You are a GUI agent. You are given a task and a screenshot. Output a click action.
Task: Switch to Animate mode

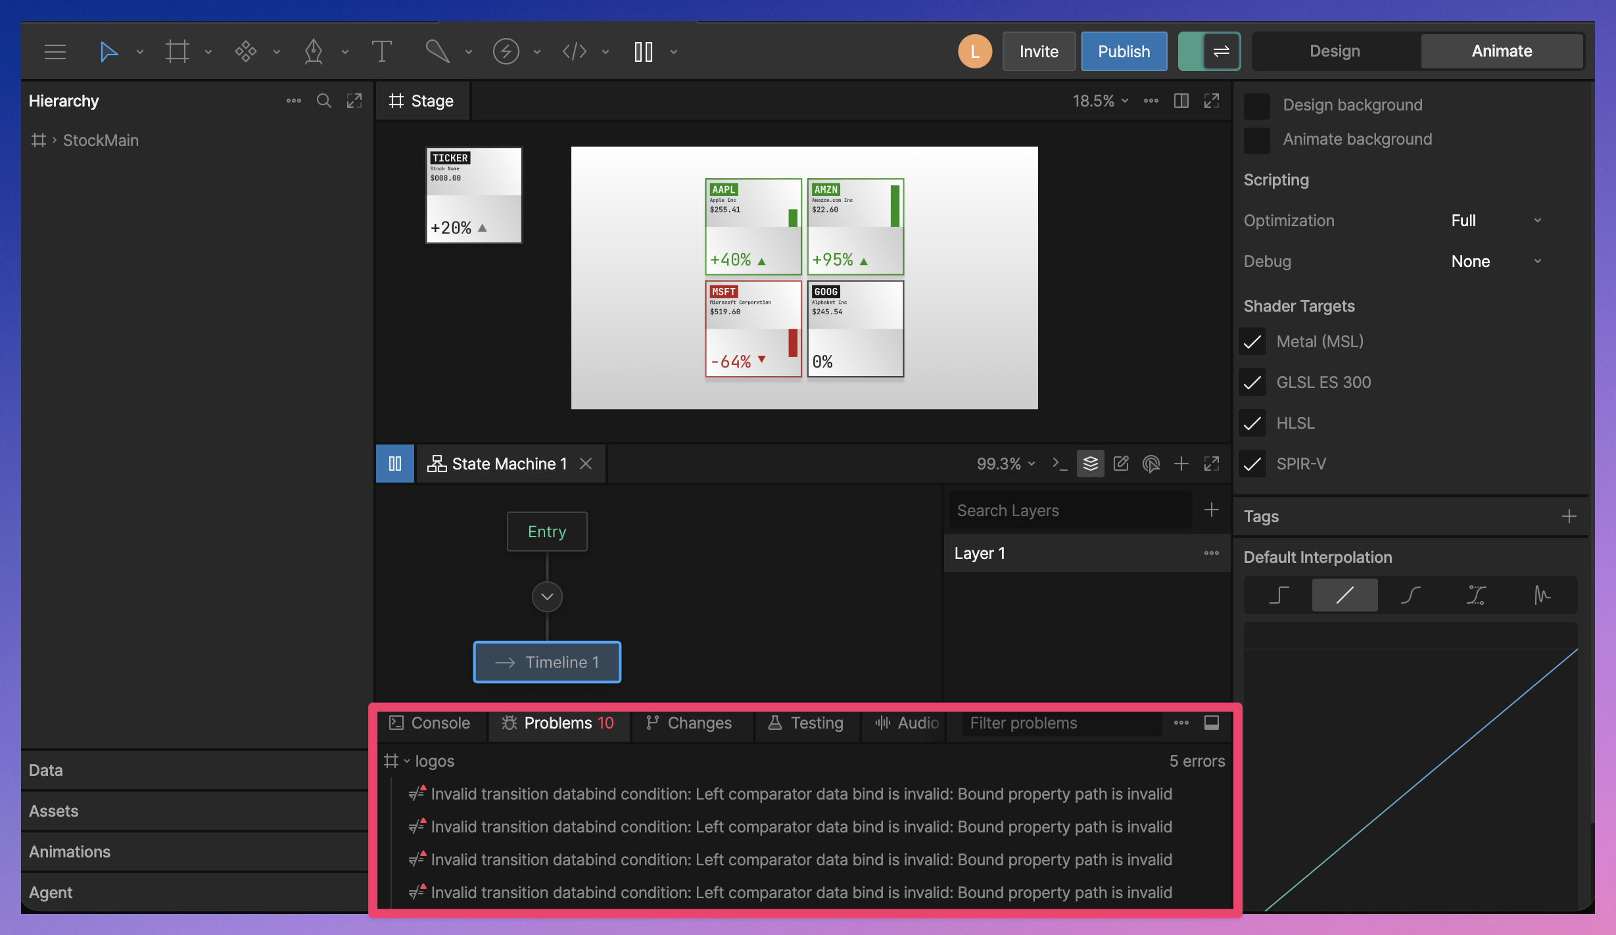point(1502,51)
